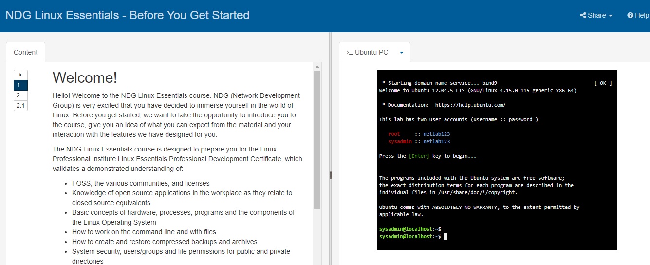Click the Help question mark icon
This screenshot has height=265, width=650.
tap(630, 15)
